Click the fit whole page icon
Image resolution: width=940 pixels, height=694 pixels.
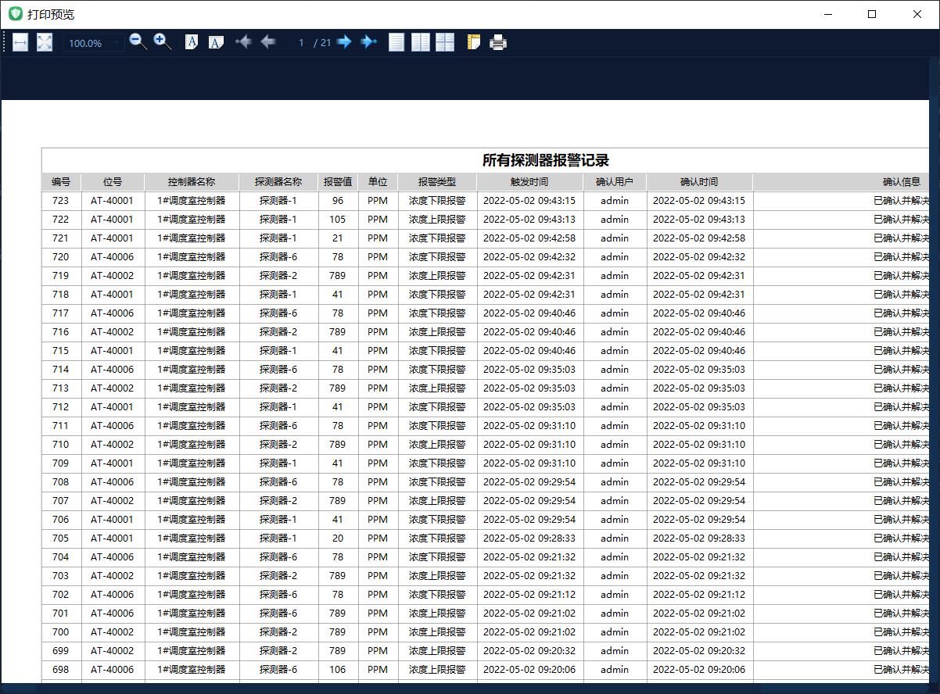(45, 43)
